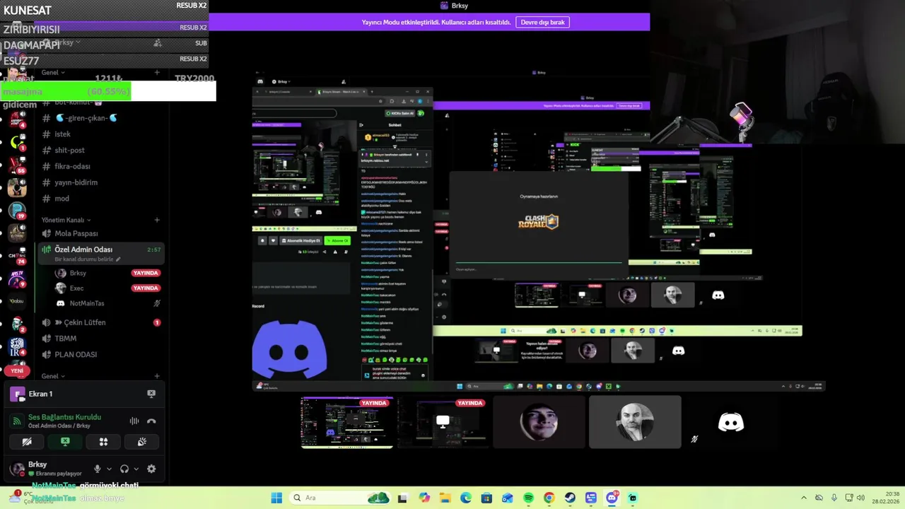Deafen with the headphones icon
905x509 pixels.
(124, 469)
